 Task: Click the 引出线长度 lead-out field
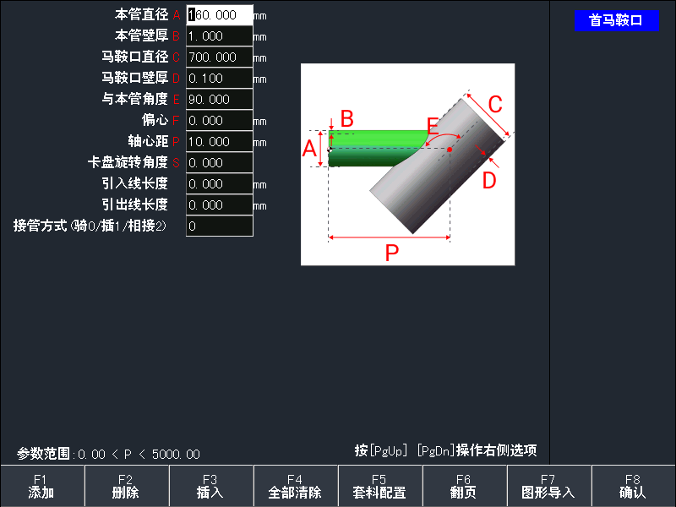click(218, 204)
